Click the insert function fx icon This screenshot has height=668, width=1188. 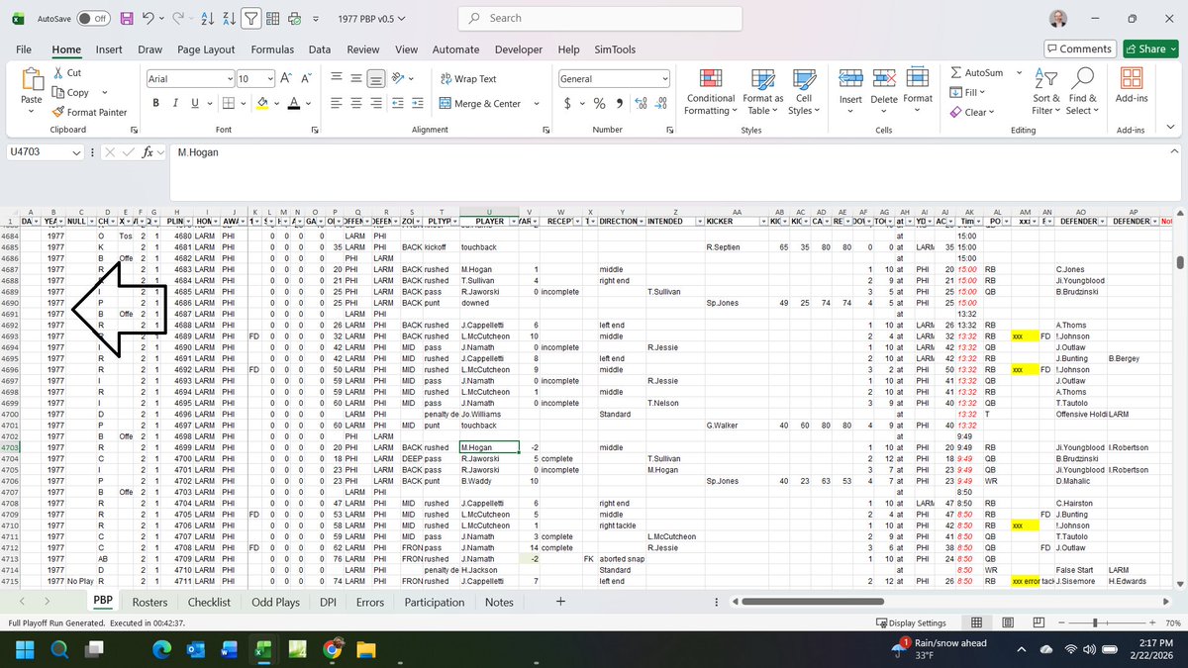click(x=148, y=152)
